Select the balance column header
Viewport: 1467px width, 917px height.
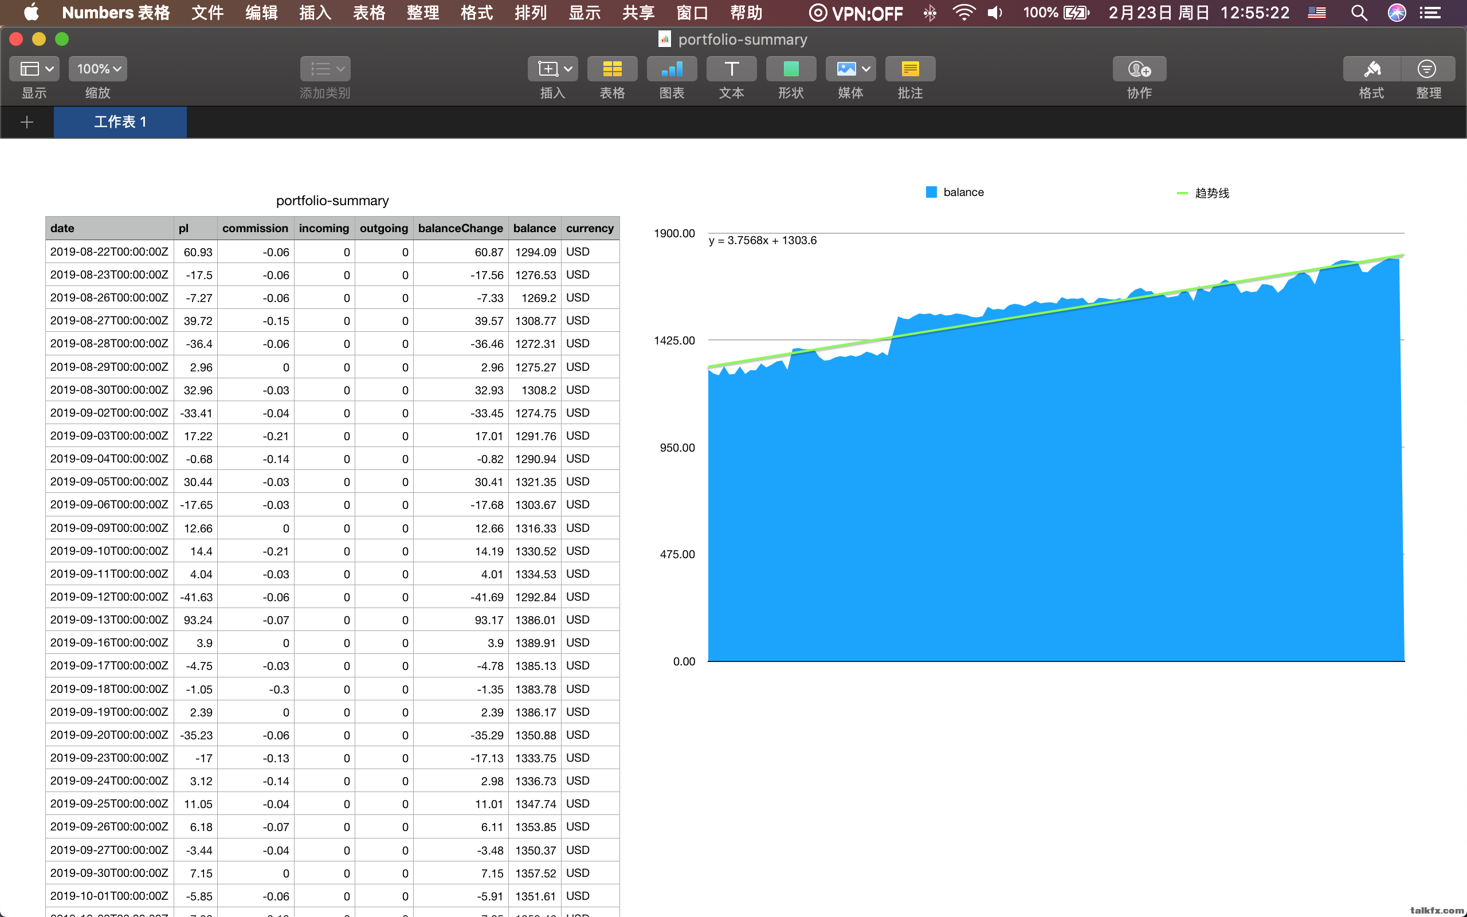[x=535, y=228]
